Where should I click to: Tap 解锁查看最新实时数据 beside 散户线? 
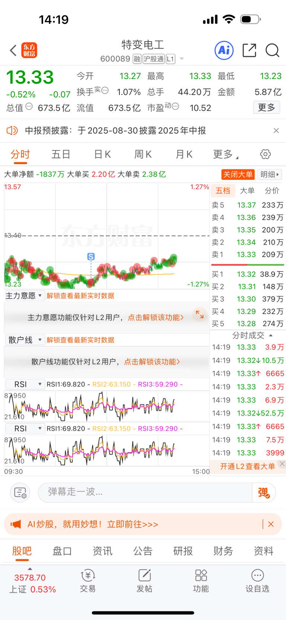point(80,340)
